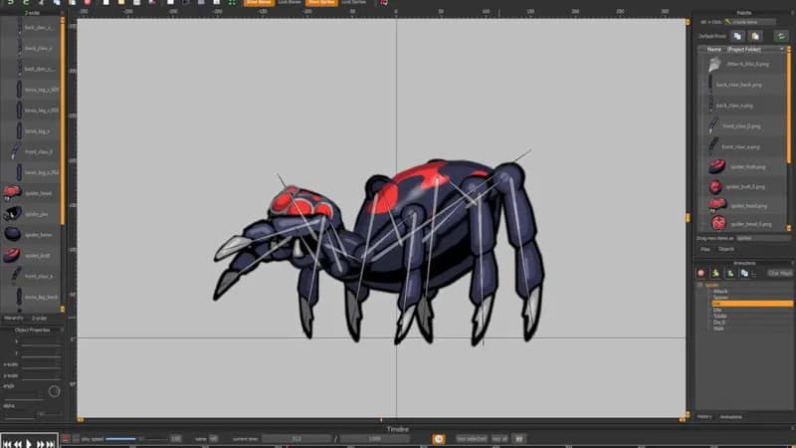This screenshot has width=796, height=448.
Task: Click the angle dial in Object Properties
Action: [x=55, y=391]
